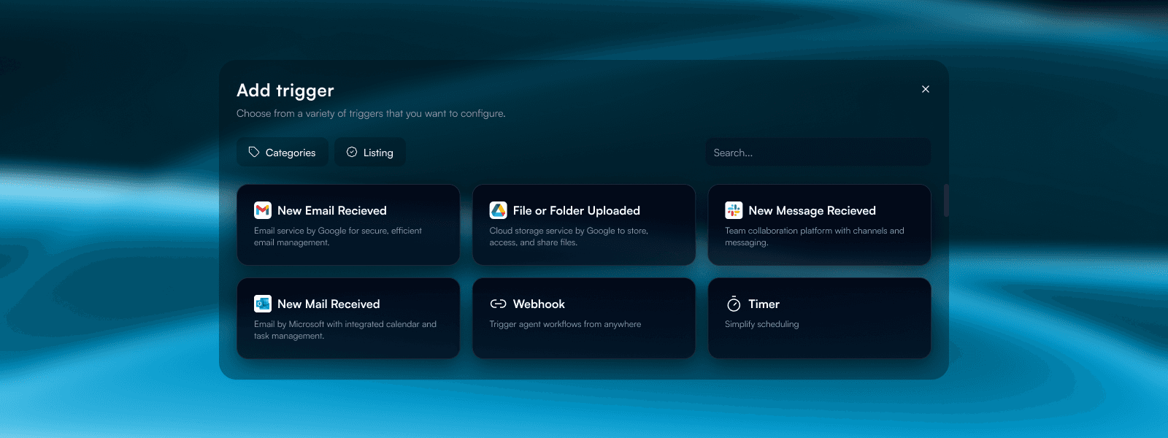Click 'Email by Microsoft' description text
Image resolution: width=1168 pixels, height=438 pixels.
345,330
